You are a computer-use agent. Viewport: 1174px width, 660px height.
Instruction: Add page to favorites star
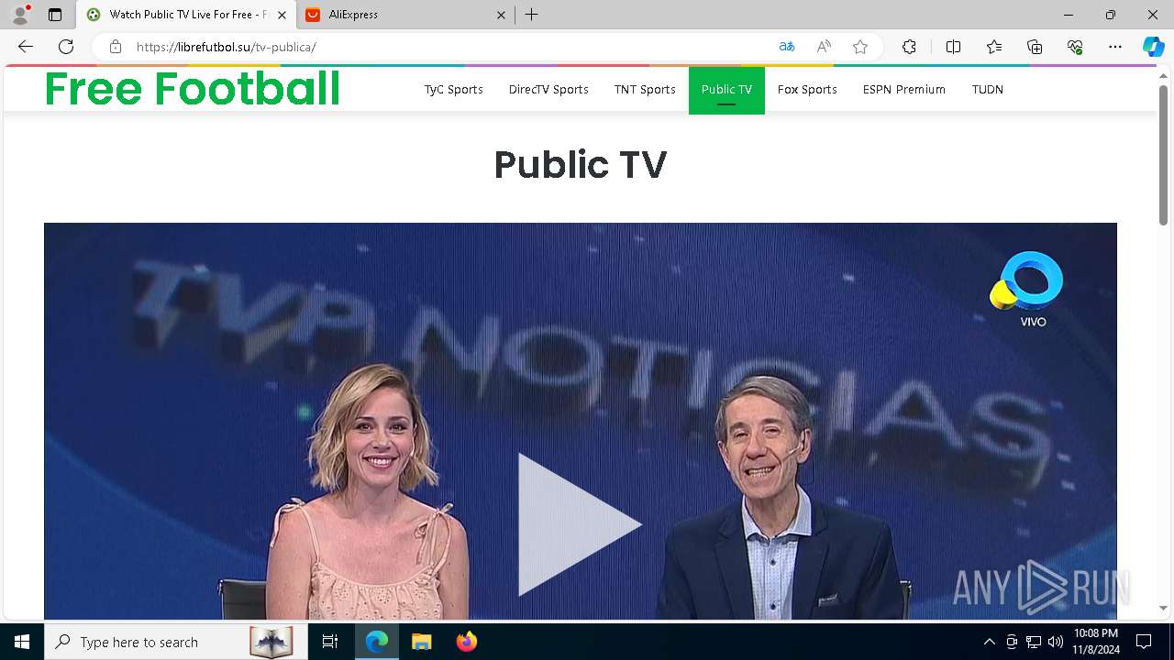(x=860, y=47)
